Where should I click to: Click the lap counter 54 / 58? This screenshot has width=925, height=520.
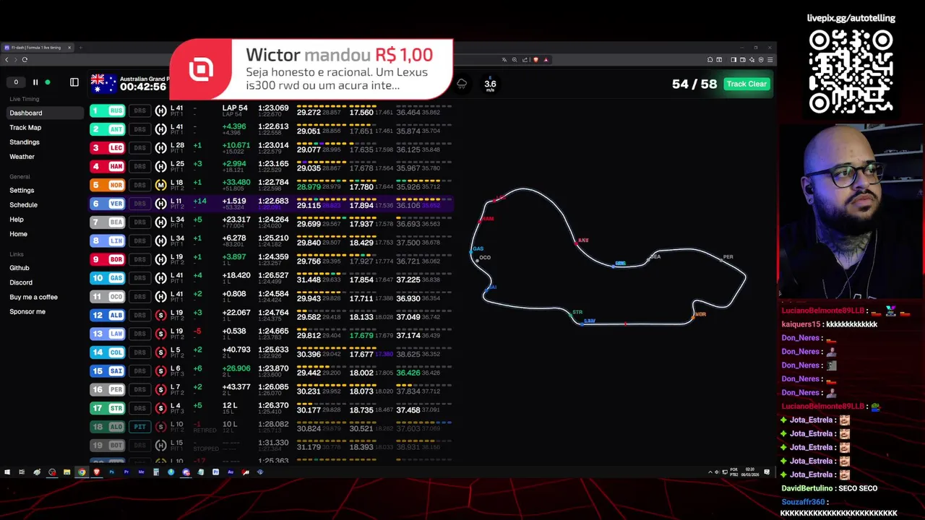click(x=694, y=84)
